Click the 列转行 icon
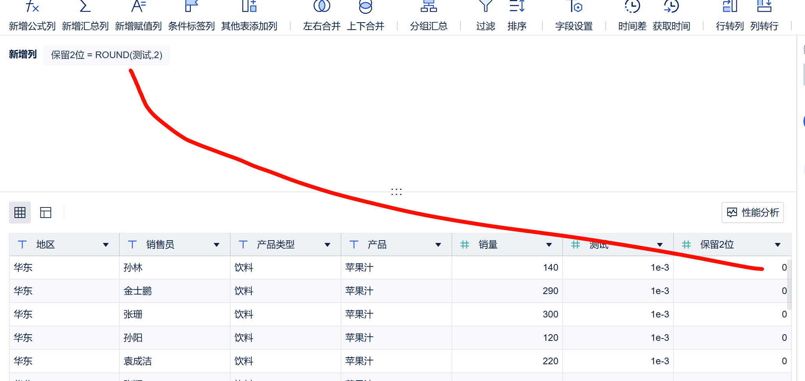 [x=764, y=6]
